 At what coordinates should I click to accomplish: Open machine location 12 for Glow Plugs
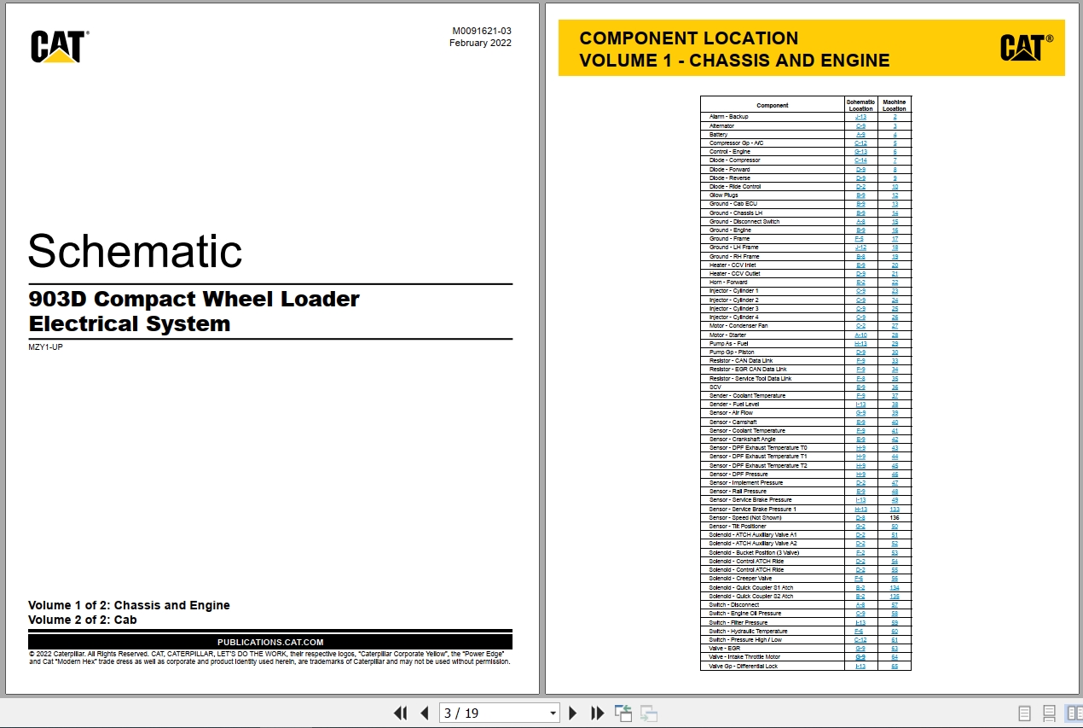tap(895, 195)
